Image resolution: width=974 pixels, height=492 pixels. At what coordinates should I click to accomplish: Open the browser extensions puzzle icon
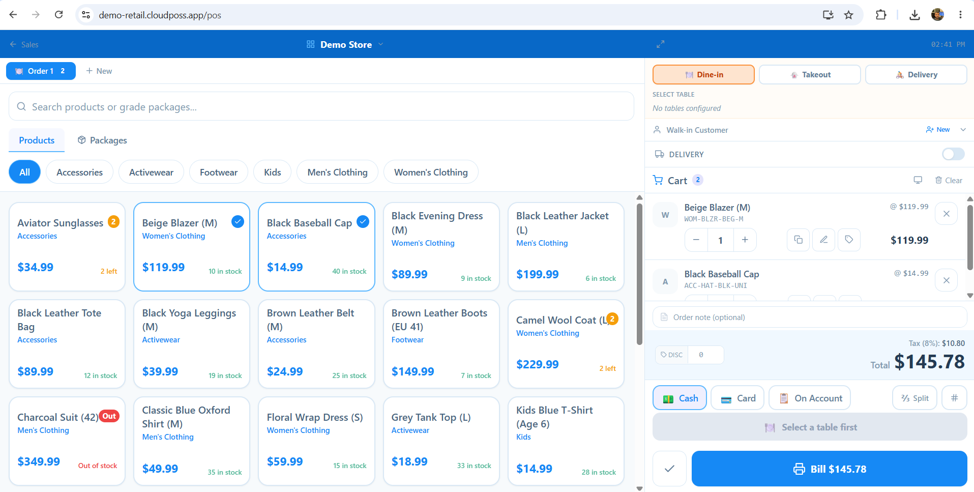click(x=881, y=15)
